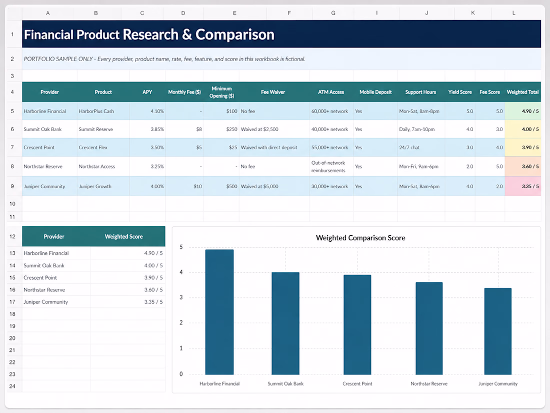The image size is (550, 413).
Task: Select the Weighted Comparison Score chart title
Action: [x=360, y=238]
